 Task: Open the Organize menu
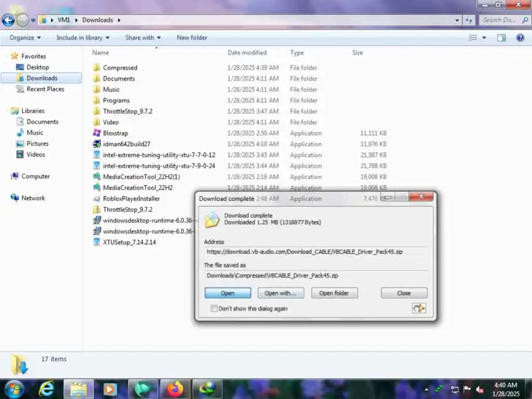click(25, 37)
